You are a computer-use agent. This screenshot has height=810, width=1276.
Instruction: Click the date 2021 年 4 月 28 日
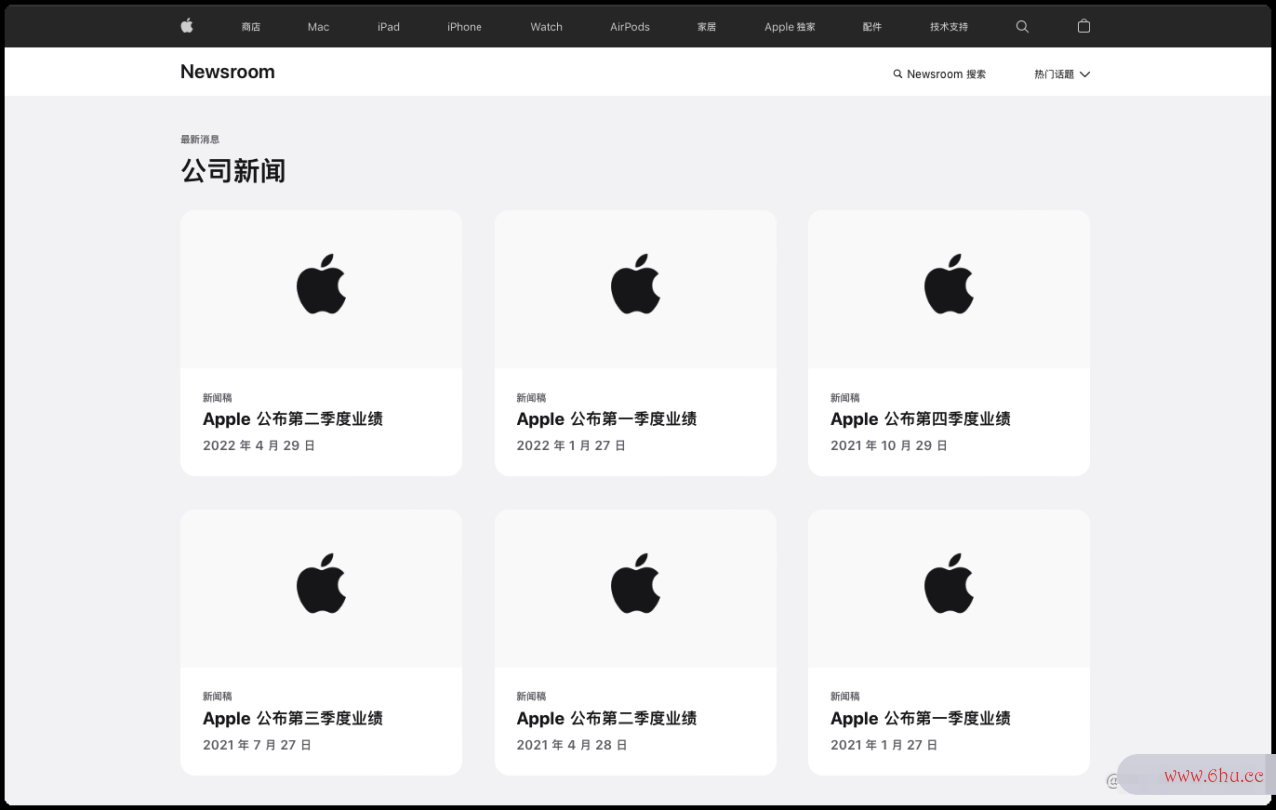point(572,745)
